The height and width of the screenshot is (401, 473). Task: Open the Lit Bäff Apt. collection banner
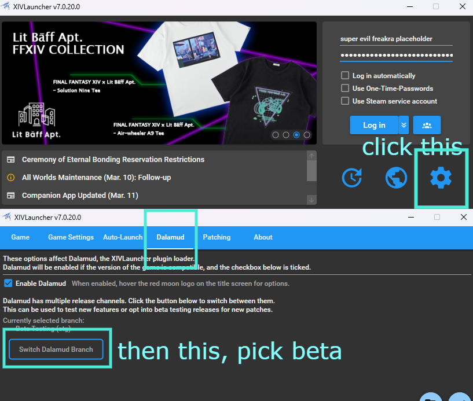159,83
